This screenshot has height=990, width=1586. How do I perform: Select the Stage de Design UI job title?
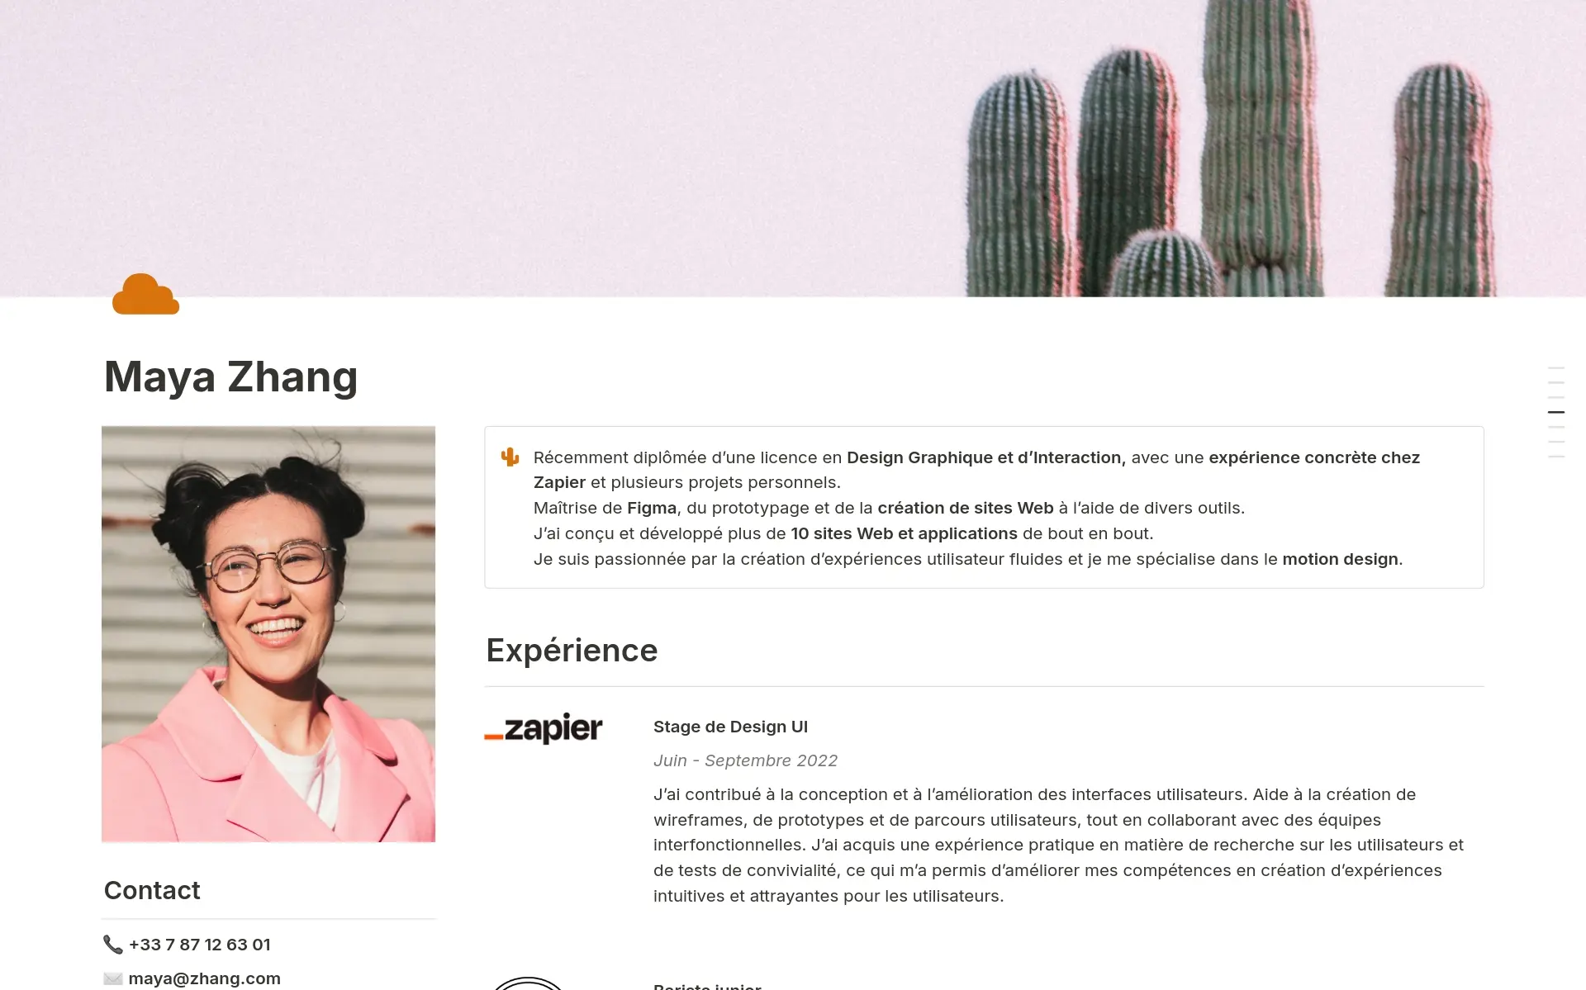tap(730, 727)
